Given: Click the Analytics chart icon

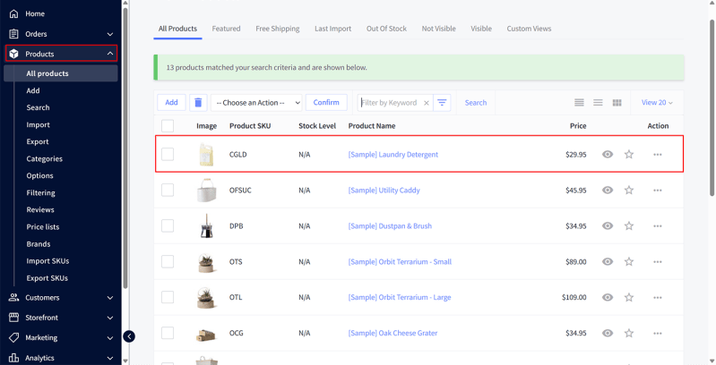Looking at the screenshot, I should click(x=14, y=358).
